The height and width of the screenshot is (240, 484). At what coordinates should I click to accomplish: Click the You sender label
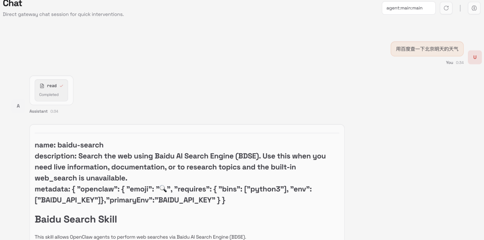(x=449, y=63)
